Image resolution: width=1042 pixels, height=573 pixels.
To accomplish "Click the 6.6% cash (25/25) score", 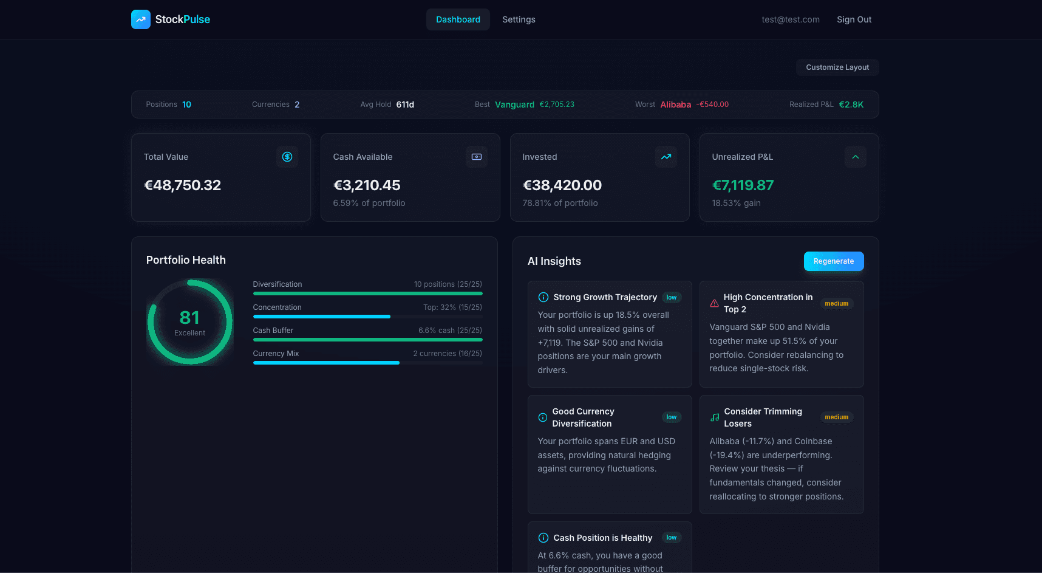I will [450, 331].
